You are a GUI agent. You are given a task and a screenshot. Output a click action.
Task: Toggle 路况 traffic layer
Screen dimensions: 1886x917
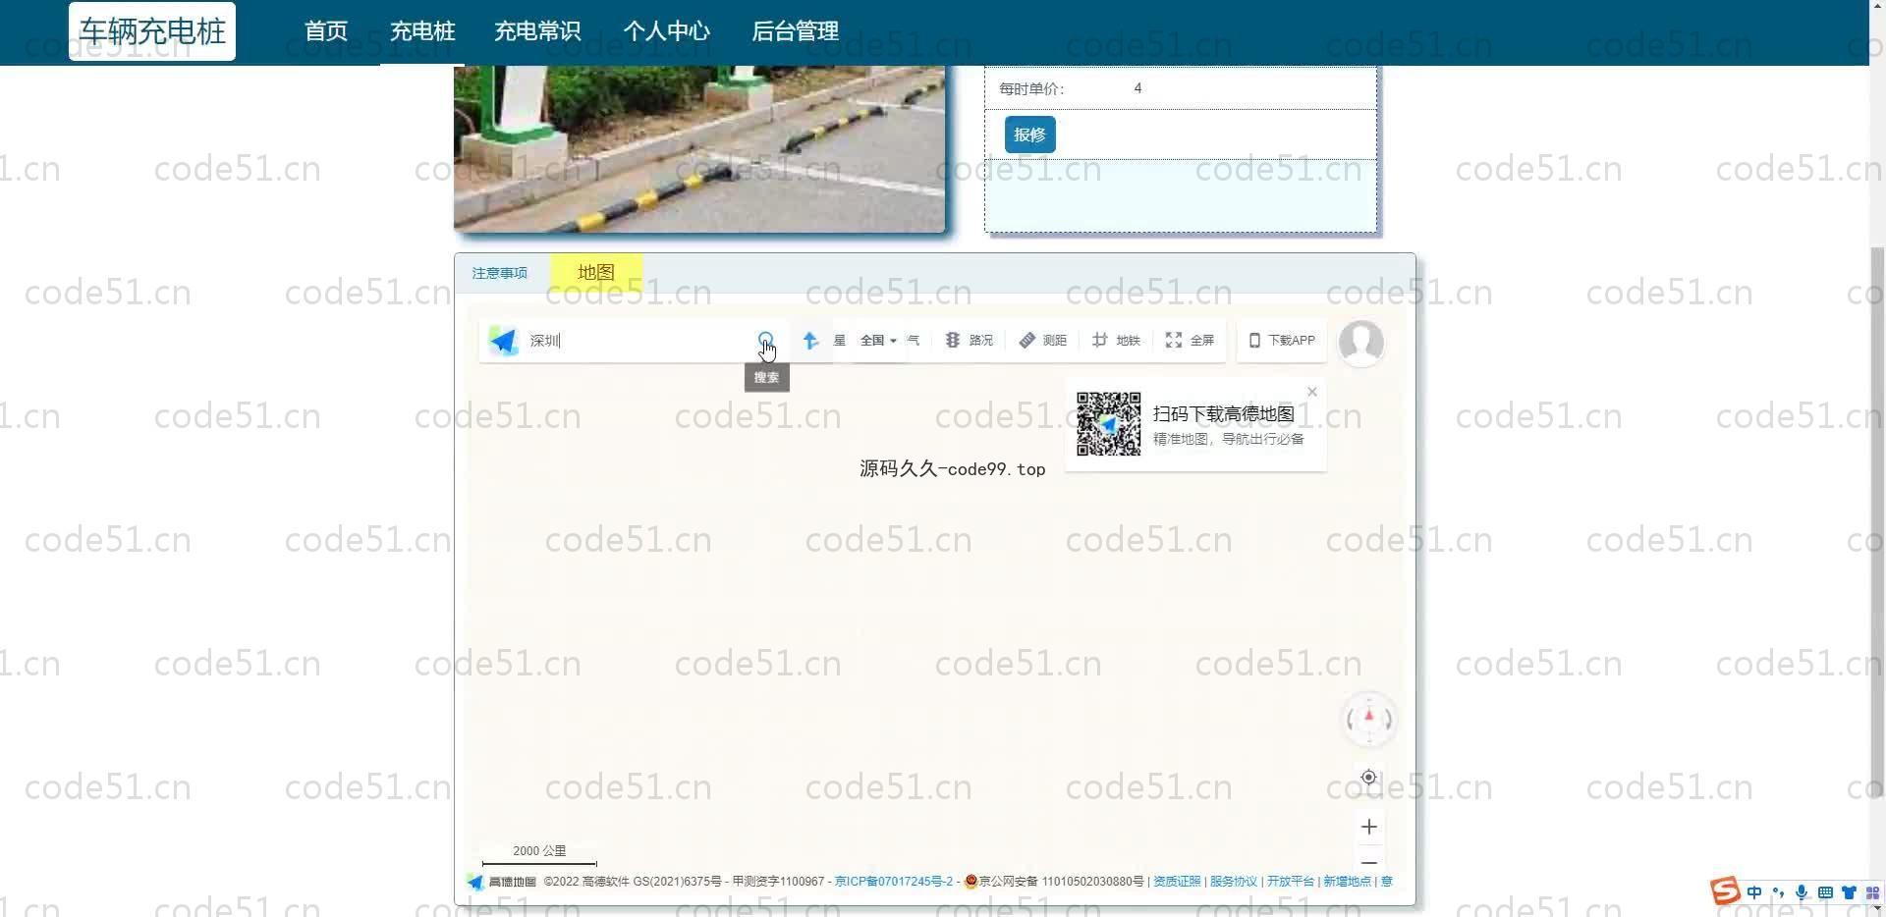click(x=970, y=340)
